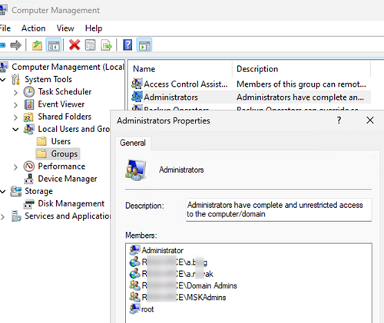The image size is (384, 323).
Task: Select the member ending in 'Domain Admins'
Action: coord(190,285)
